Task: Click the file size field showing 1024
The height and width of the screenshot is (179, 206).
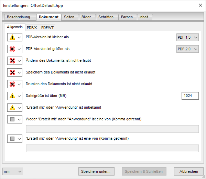Action: [x=190, y=96]
